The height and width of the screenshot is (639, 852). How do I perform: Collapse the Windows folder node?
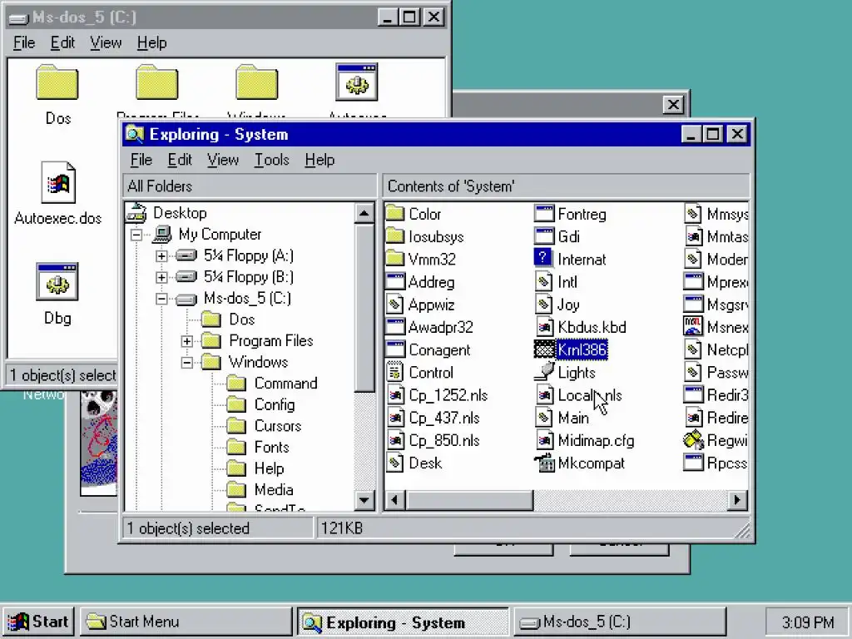click(x=187, y=363)
